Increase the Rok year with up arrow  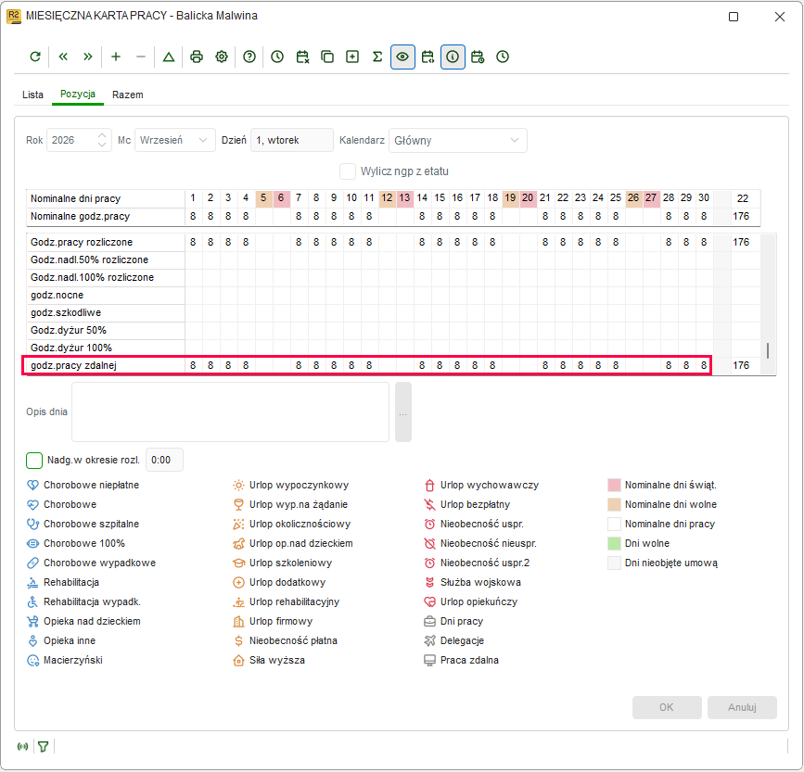tap(102, 135)
